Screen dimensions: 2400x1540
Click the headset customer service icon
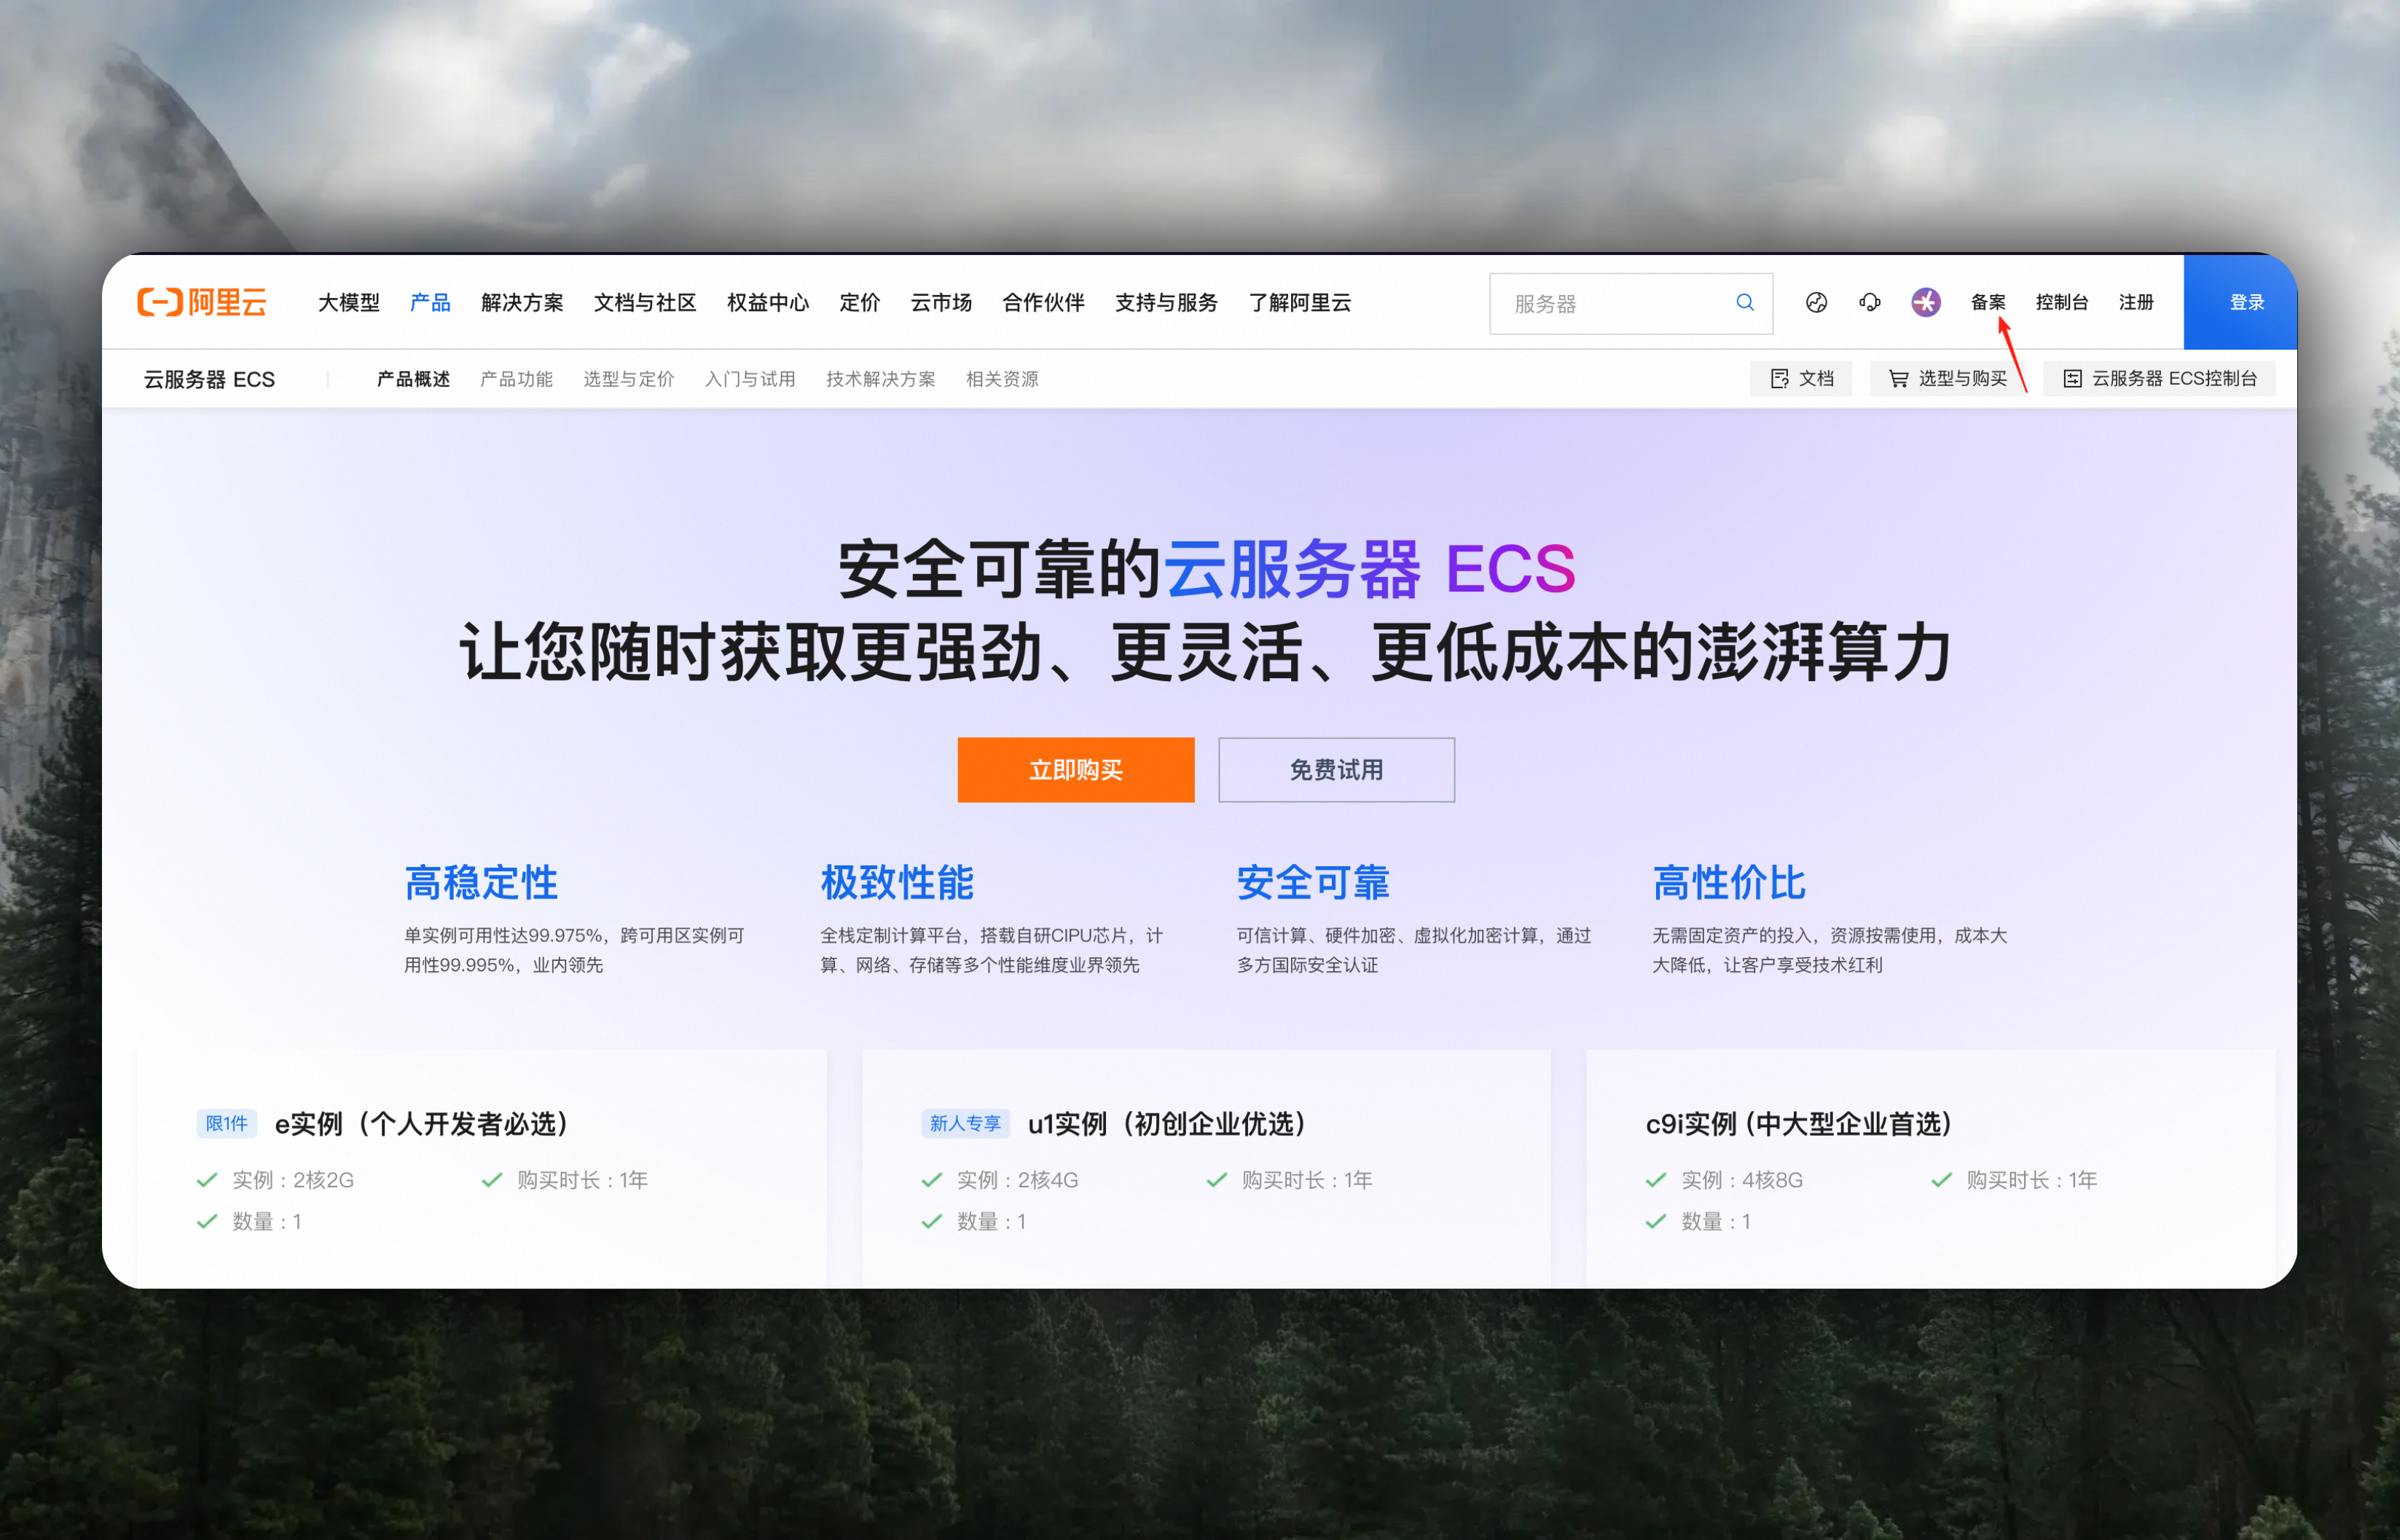pos(1869,302)
